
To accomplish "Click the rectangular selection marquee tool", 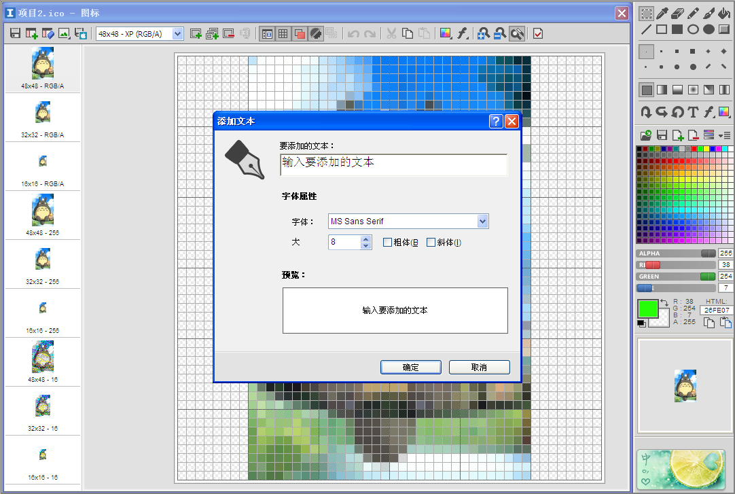I will 646,13.
